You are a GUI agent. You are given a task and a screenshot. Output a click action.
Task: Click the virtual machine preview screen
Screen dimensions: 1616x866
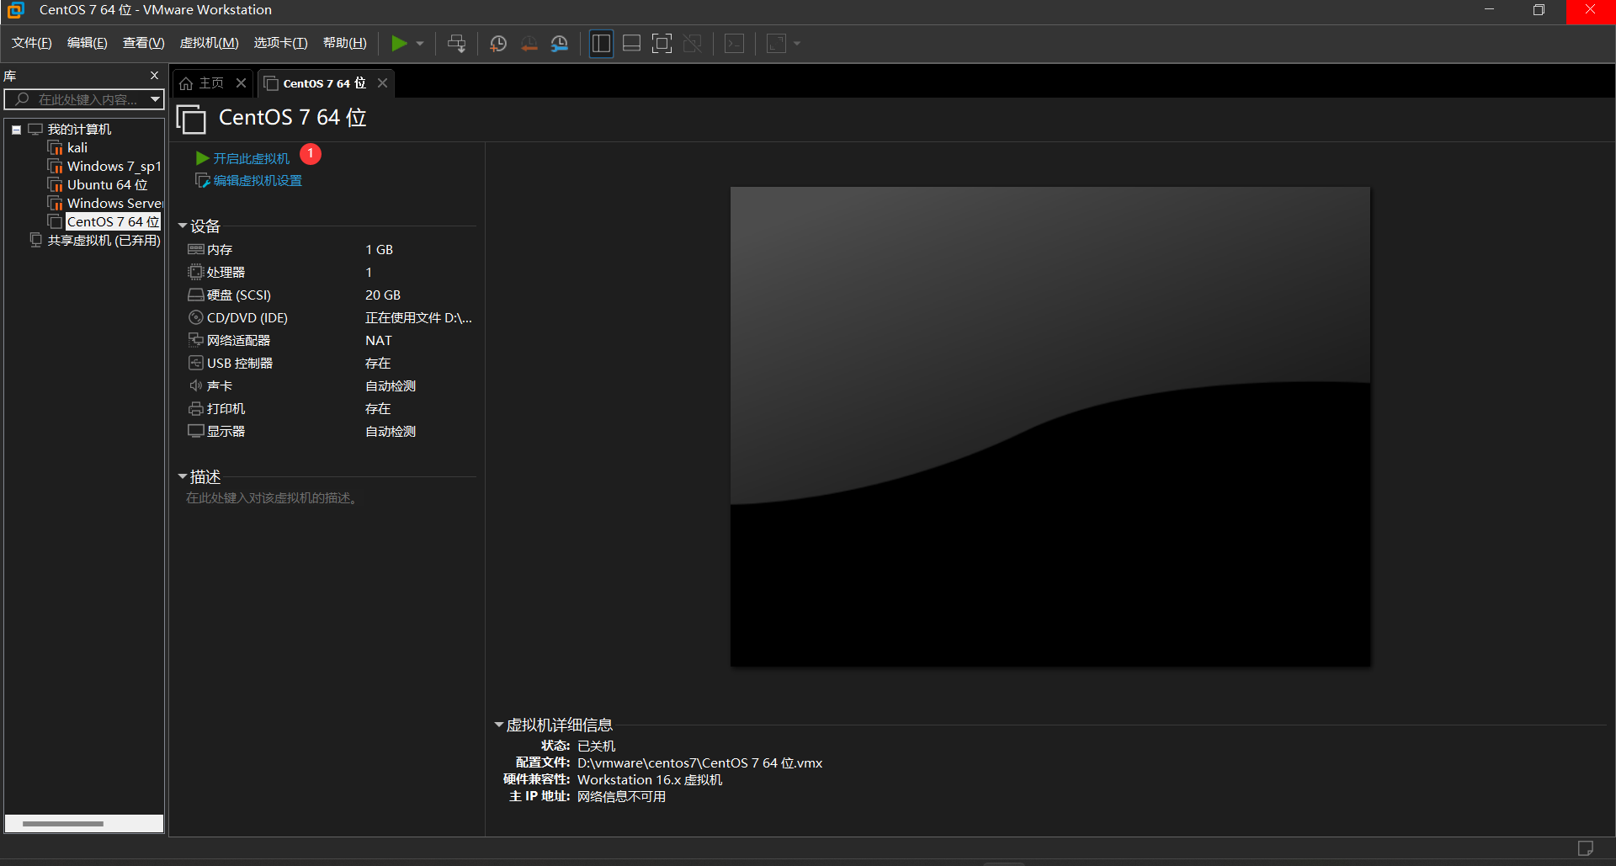(1050, 427)
